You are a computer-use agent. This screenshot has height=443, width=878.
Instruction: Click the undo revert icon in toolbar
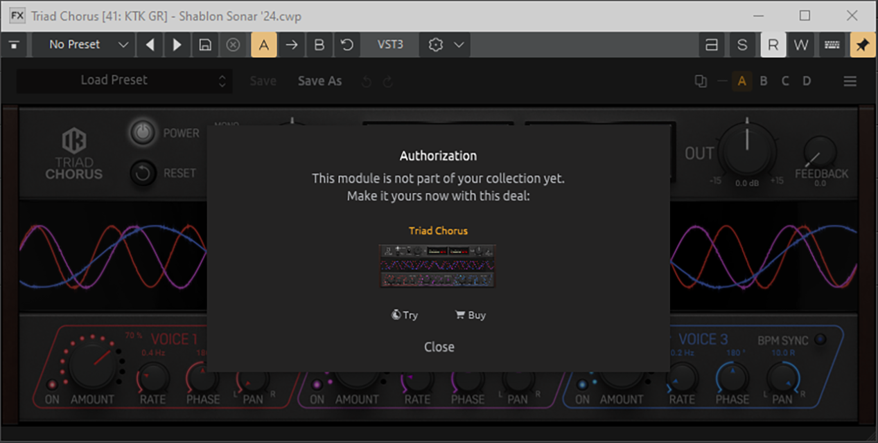[347, 45]
